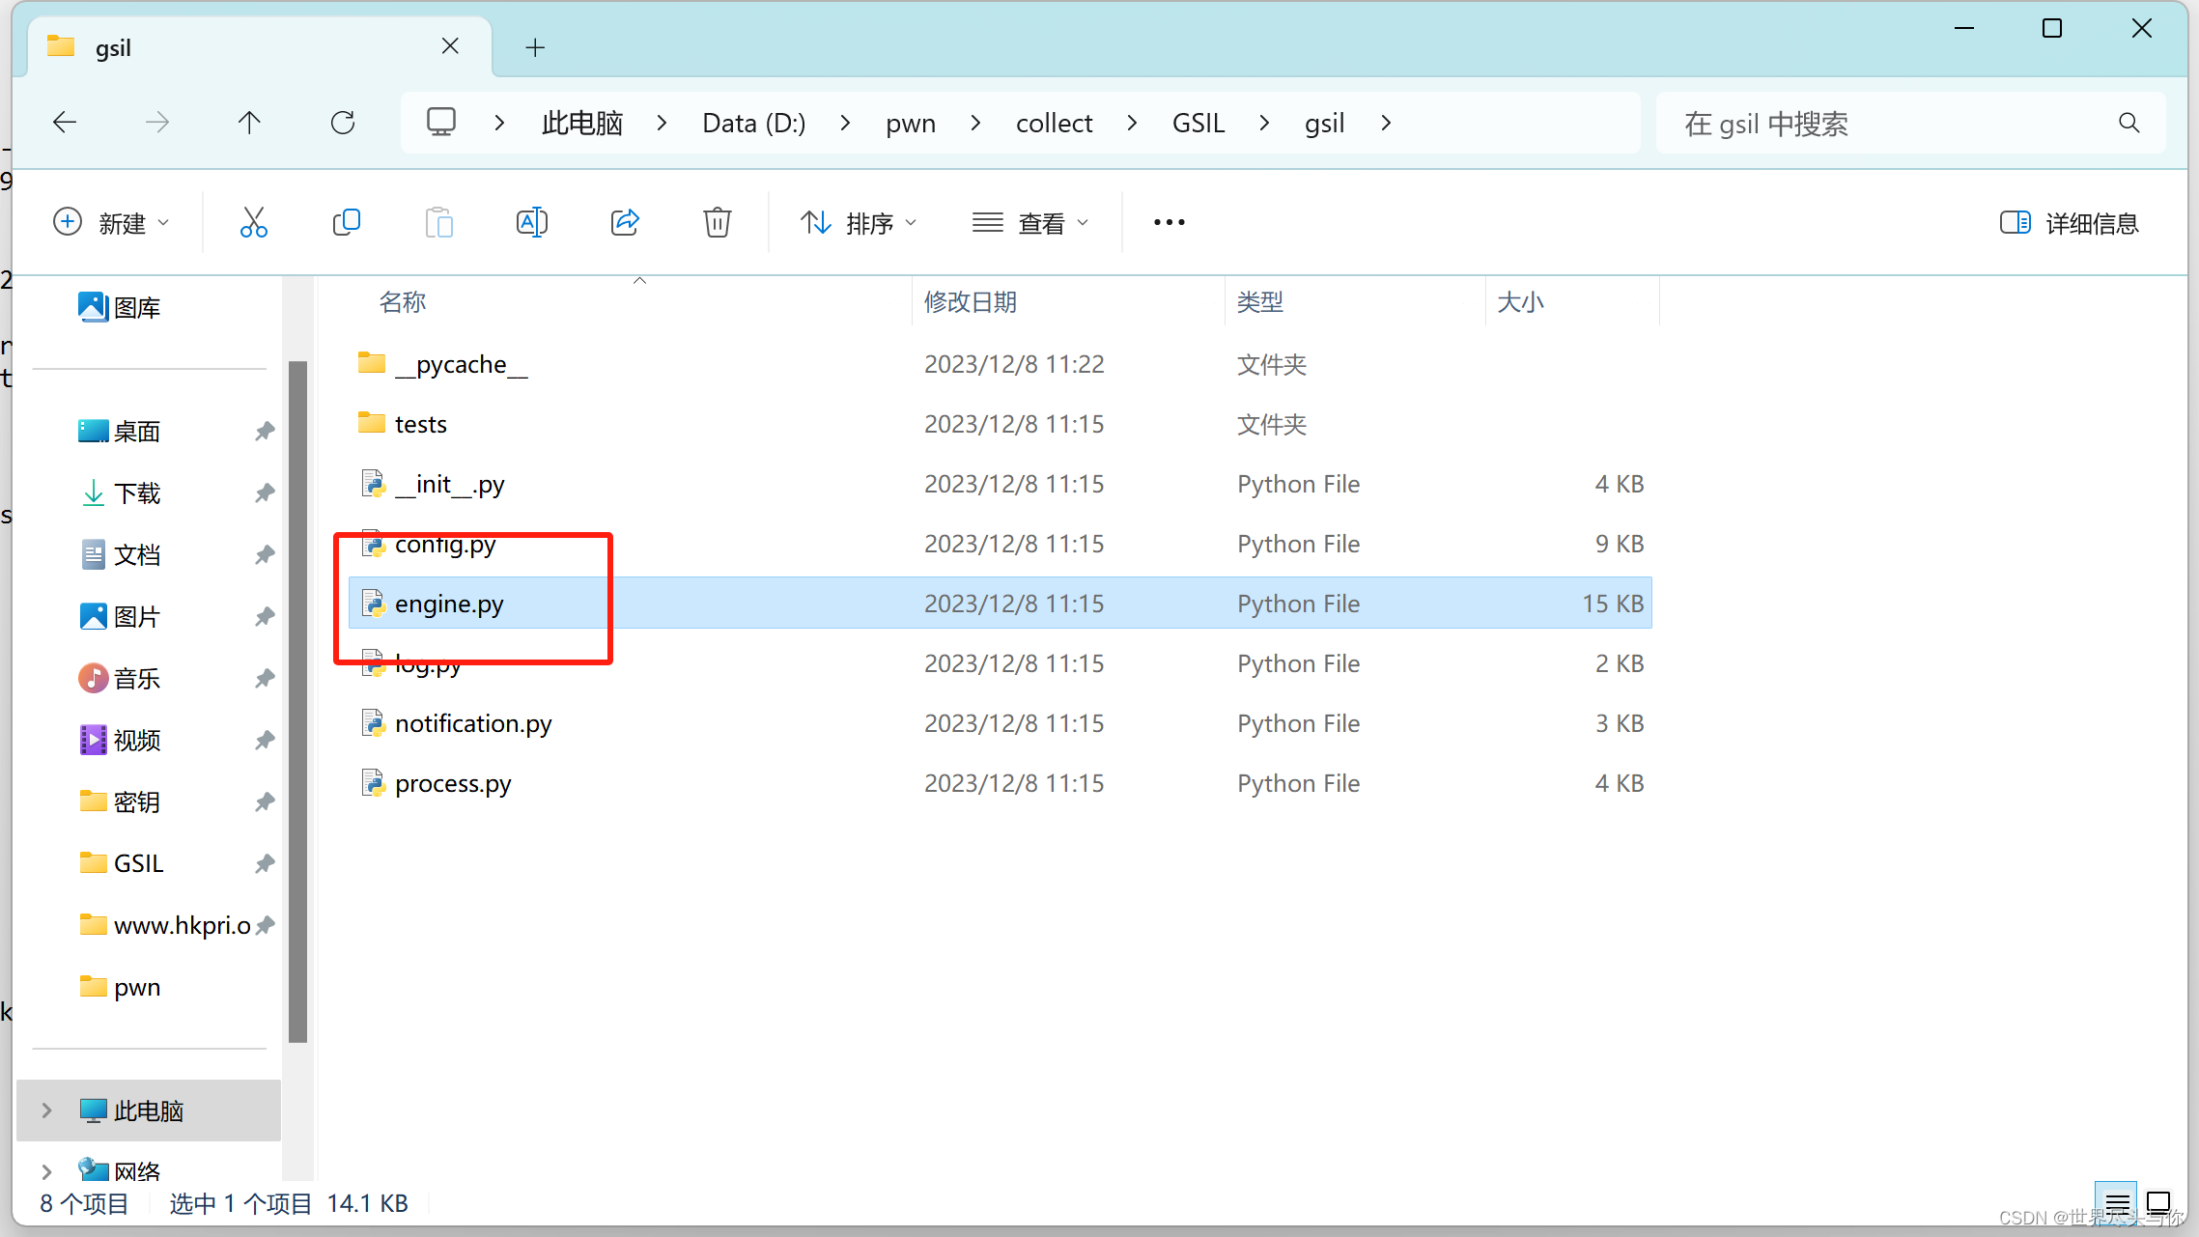Switch to large thumbnail view

[x=2158, y=1202]
